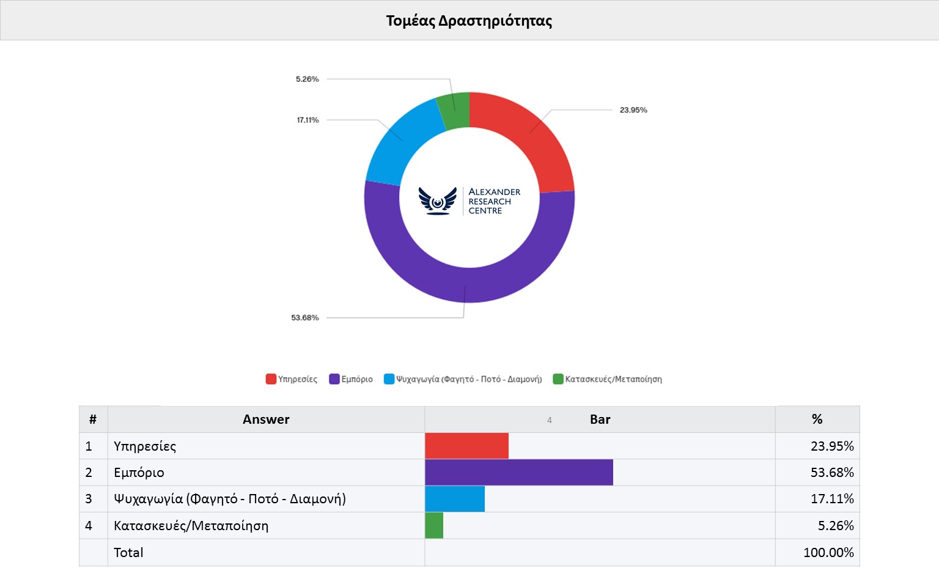Click the red Υπηρεσίες bar in table
The height and width of the screenshot is (587, 939).
pos(466,446)
